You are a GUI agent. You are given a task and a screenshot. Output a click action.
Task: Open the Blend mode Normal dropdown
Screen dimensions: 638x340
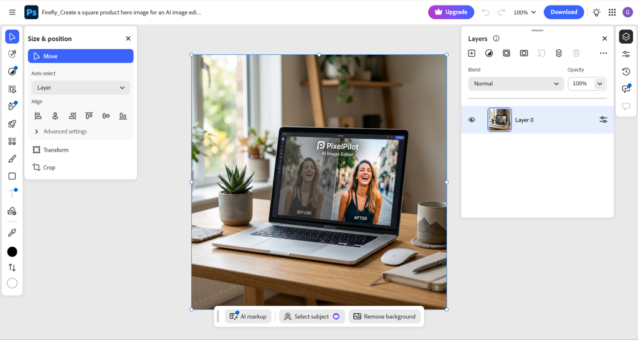[x=516, y=84]
